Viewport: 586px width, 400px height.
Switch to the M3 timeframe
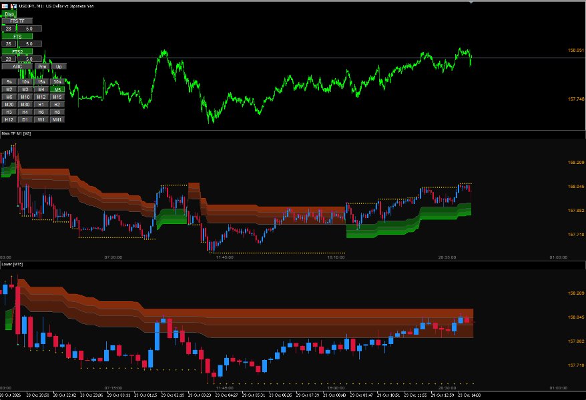[x=25, y=89]
